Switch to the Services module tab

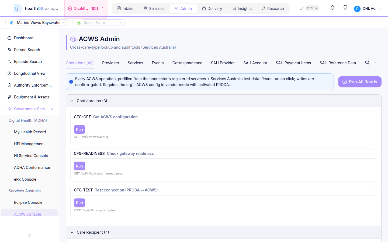[154, 9]
